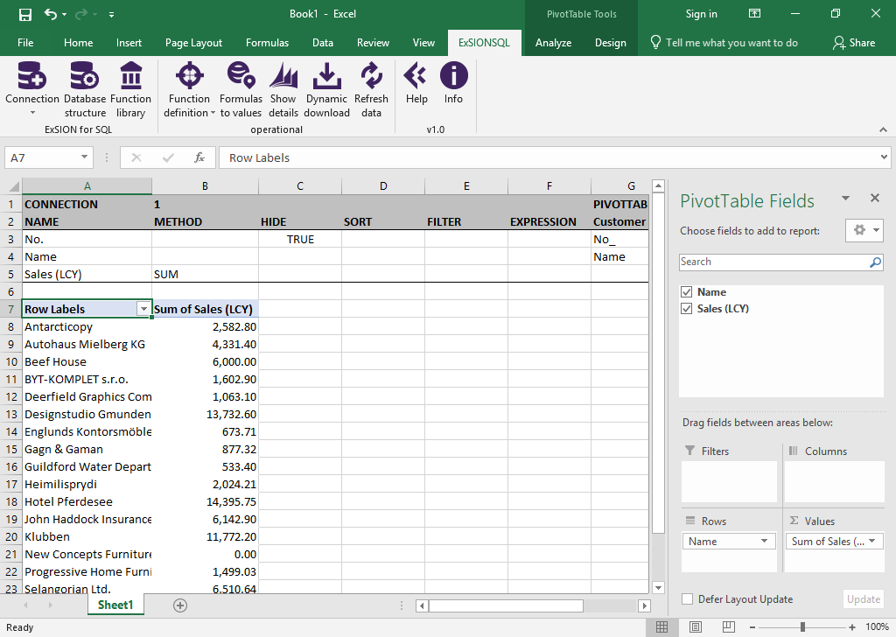Image resolution: width=896 pixels, height=637 pixels.
Task: Expand the formula bar
Action: (884, 157)
